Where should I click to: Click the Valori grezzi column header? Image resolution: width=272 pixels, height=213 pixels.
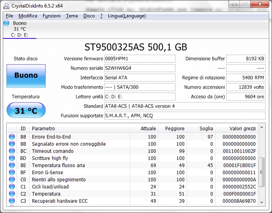pos(236,129)
